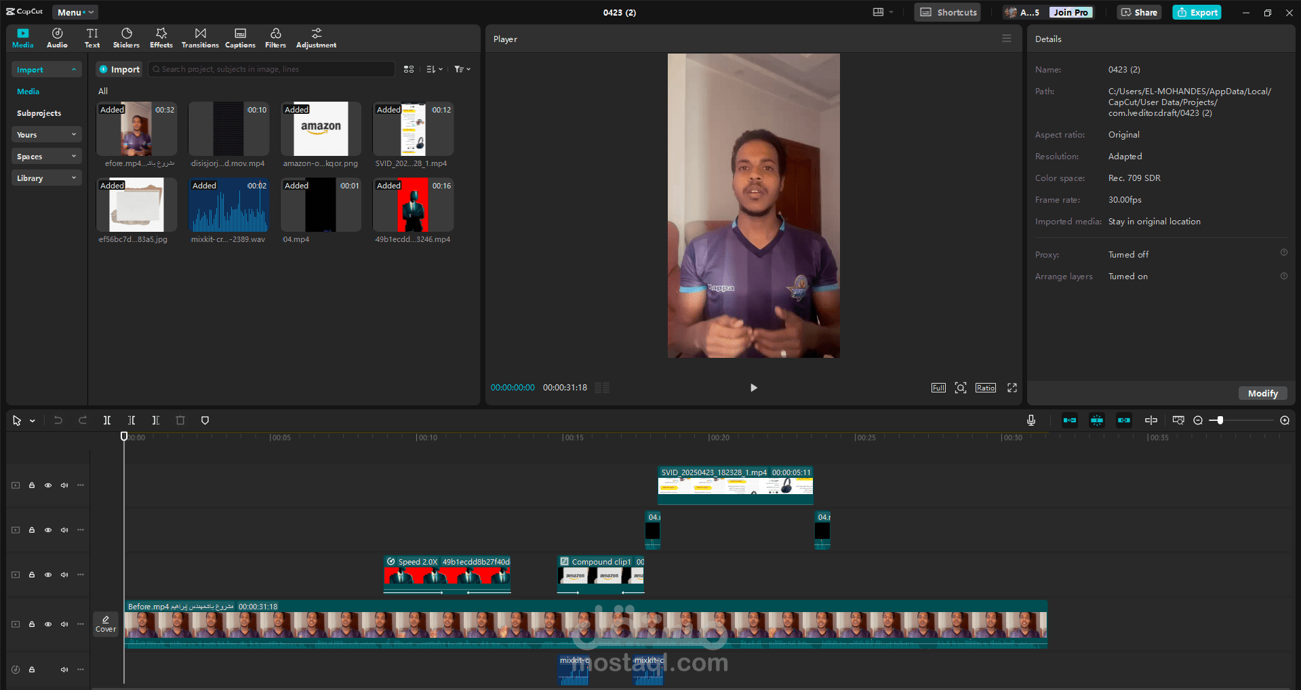The width and height of the screenshot is (1301, 690).
Task: Expand the Spaces section
Action: [x=46, y=157]
